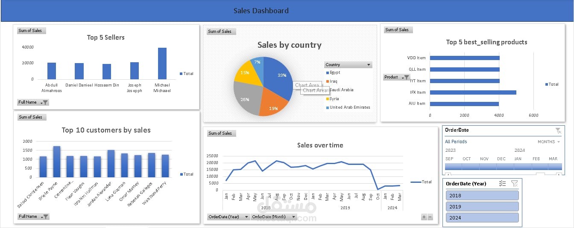
Task: Select 2018 in the year slicer
Action: [482, 196]
